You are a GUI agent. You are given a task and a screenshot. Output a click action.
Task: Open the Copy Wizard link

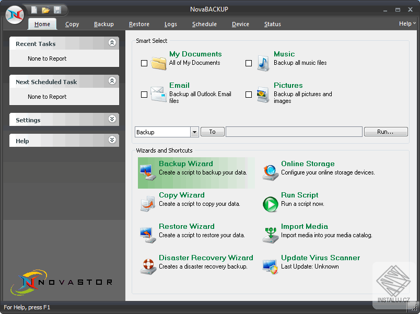tap(182, 195)
